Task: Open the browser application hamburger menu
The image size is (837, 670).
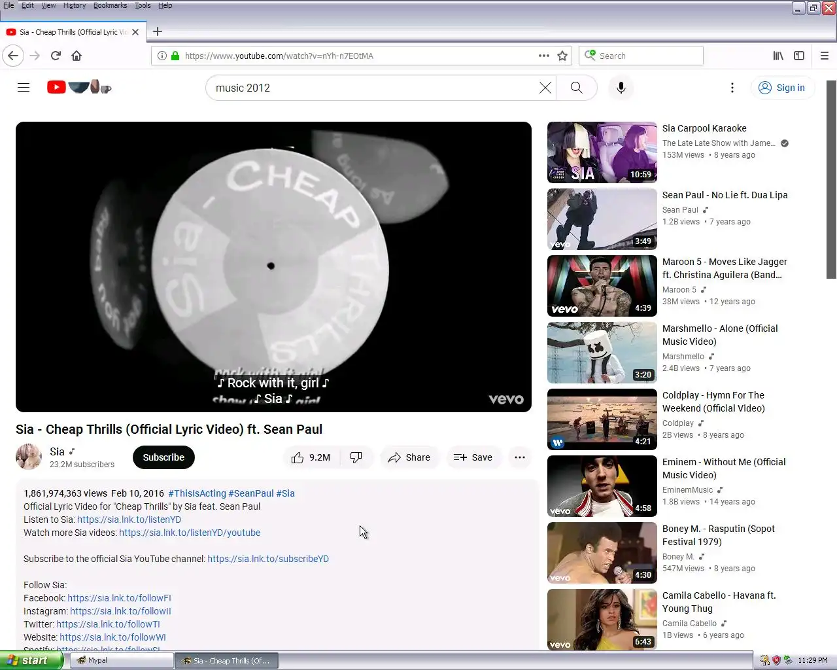Action: (x=825, y=56)
